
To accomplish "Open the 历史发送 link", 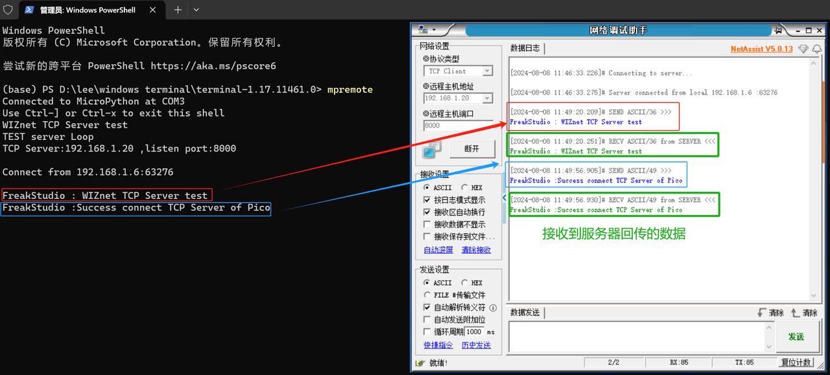I will (x=476, y=345).
